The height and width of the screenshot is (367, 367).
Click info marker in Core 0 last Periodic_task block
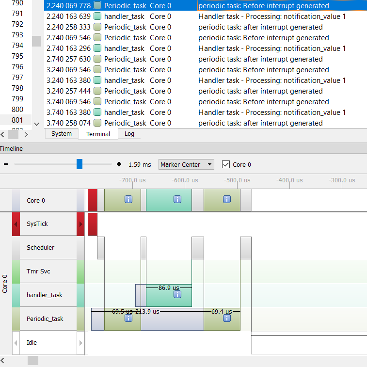[x=227, y=199]
